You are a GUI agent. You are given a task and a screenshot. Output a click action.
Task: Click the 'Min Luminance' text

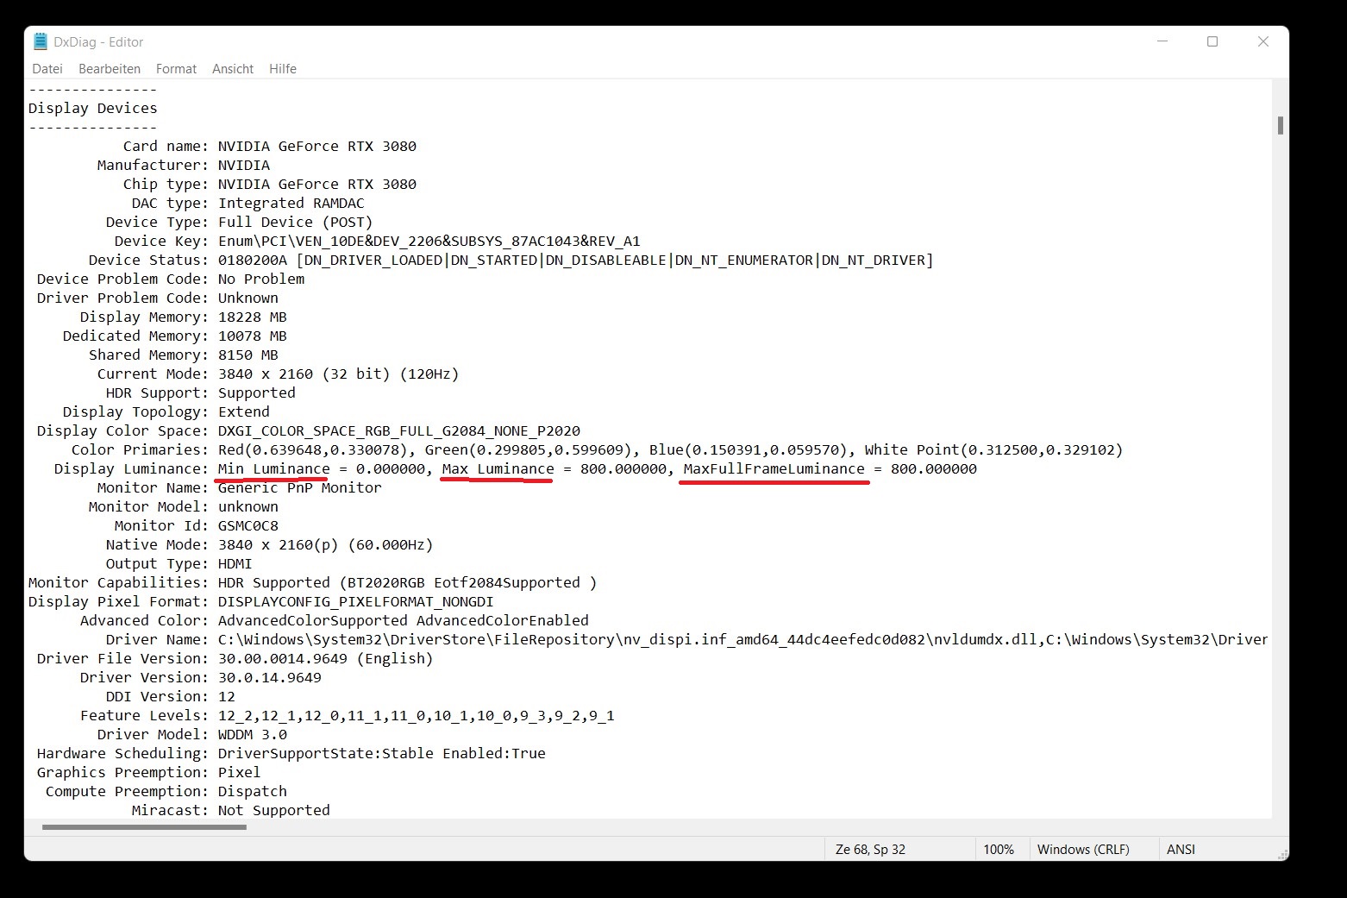click(x=274, y=468)
